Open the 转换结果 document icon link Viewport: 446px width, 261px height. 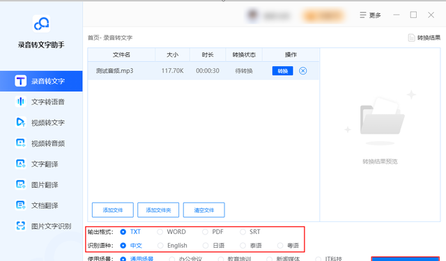point(424,38)
